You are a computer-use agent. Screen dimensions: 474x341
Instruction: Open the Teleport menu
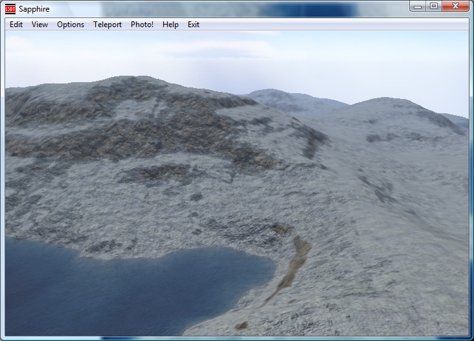(x=107, y=25)
